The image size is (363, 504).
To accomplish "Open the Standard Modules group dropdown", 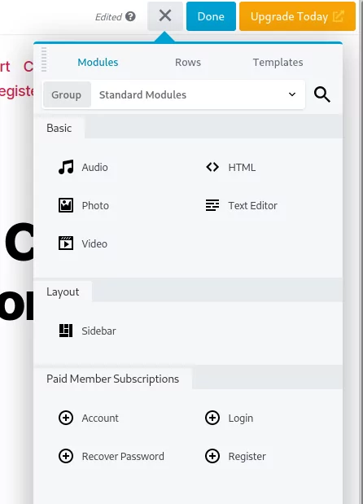I will tap(199, 94).
